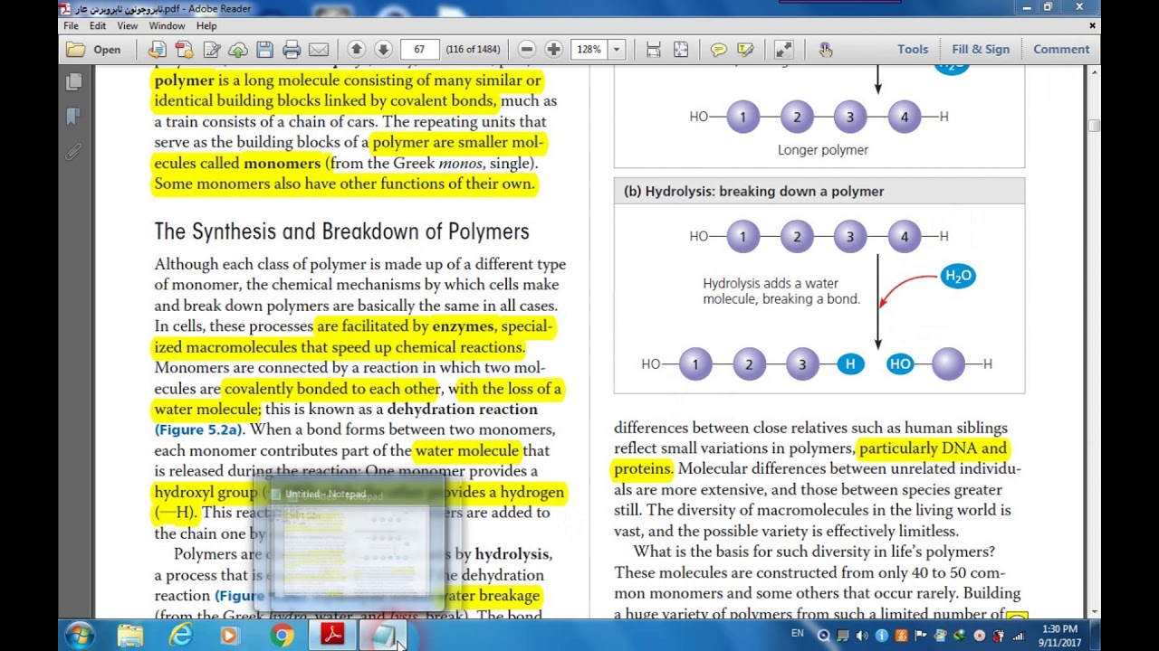Open the Fill & Sign pane
The width and height of the screenshot is (1159, 651).
981,50
